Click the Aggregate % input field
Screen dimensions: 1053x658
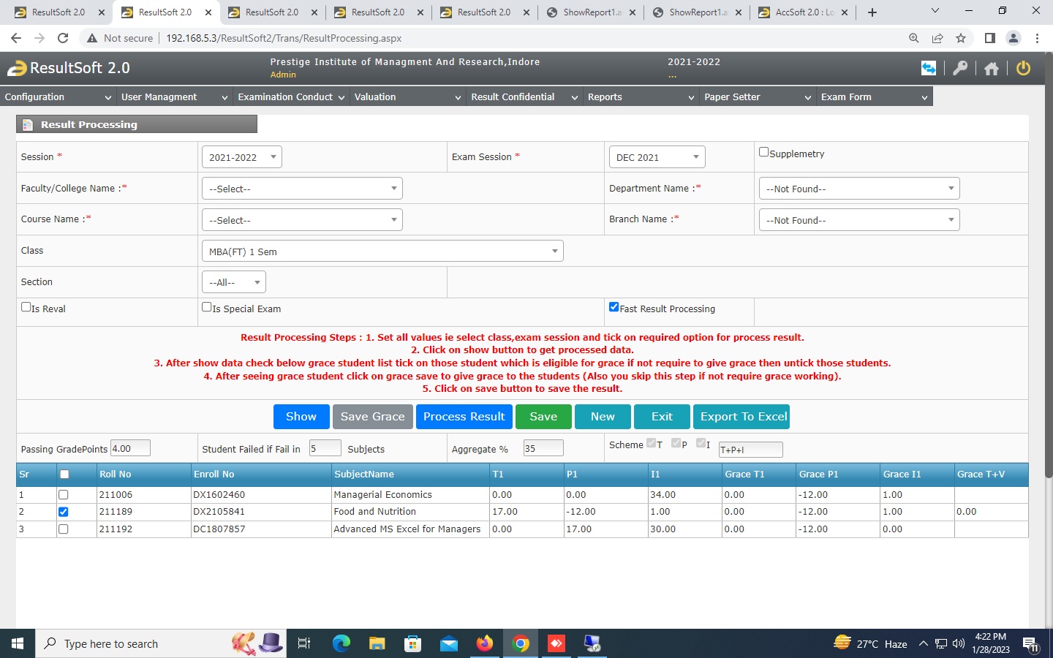pyautogui.click(x=543, y=448)
